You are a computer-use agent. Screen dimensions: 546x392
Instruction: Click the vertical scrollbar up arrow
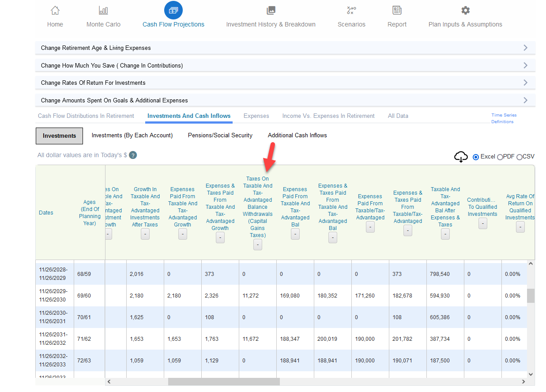click(x=531, y=264)
